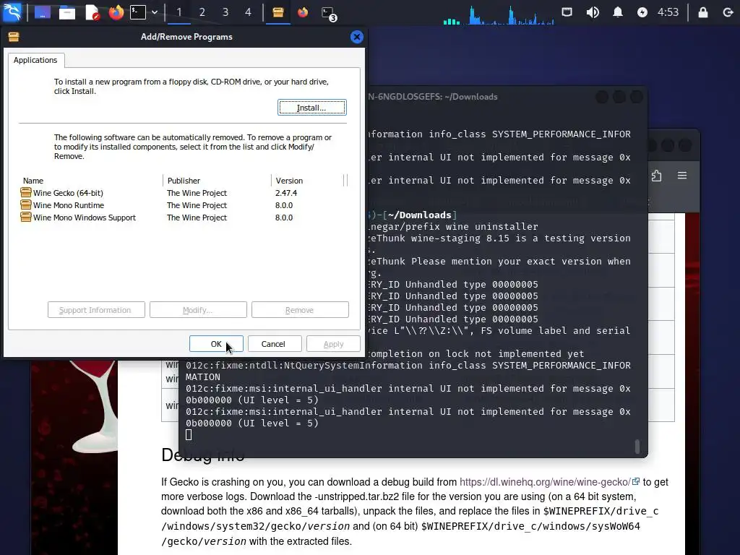
Task: Select the Add/Remove Programs taskbar entry
Action: [x=278, y=12]
